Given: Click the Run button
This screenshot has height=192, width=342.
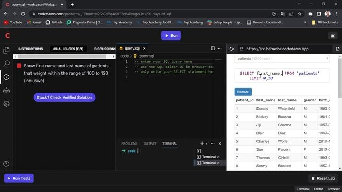Looking at the screenshot, I should click(x=171, y=36).
